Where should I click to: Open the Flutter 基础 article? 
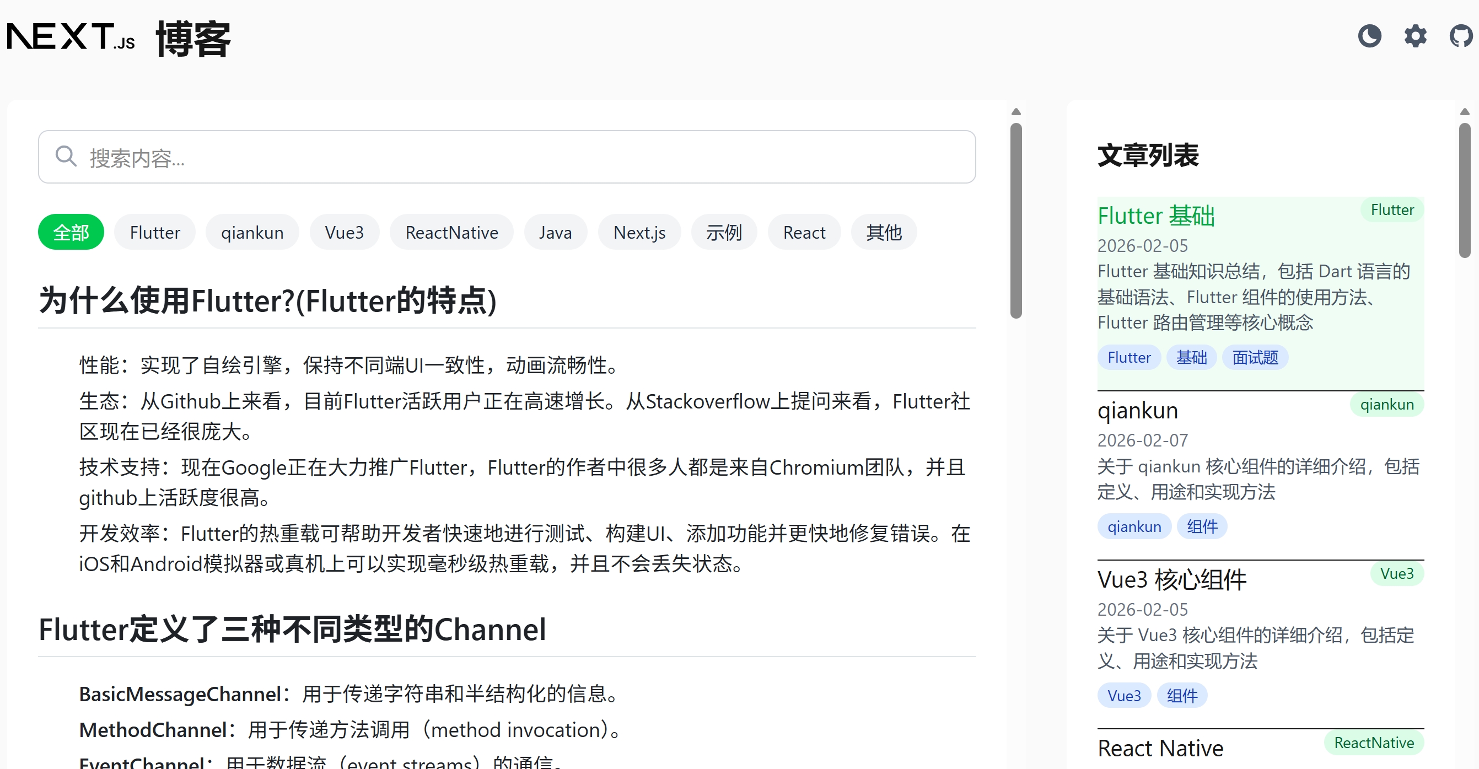point(1156,216)
